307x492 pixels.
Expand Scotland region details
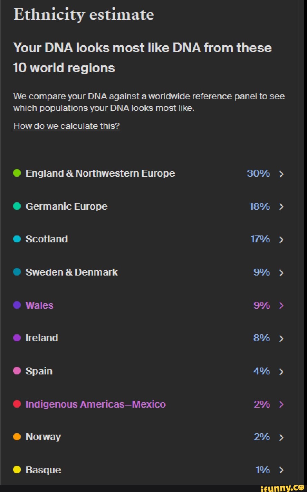[281, 240]
